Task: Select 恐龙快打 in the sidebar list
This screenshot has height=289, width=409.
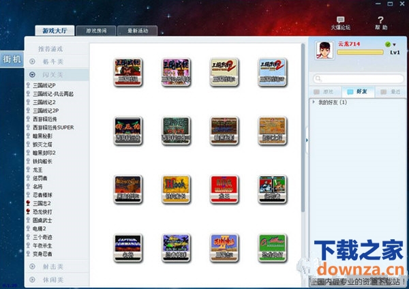Action: [x=42, y=212]
